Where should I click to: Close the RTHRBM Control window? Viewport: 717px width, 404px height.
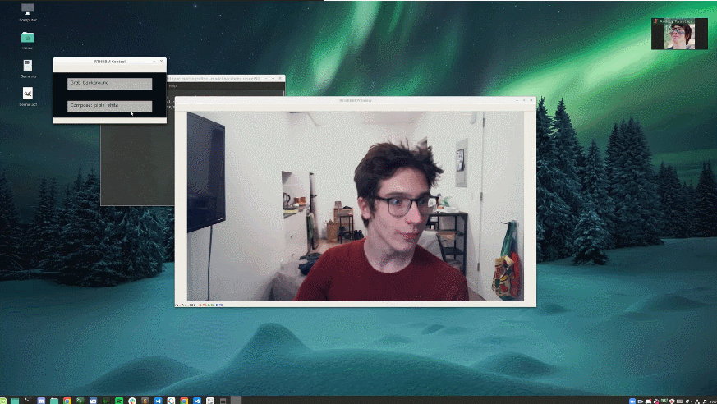(162, 62)
